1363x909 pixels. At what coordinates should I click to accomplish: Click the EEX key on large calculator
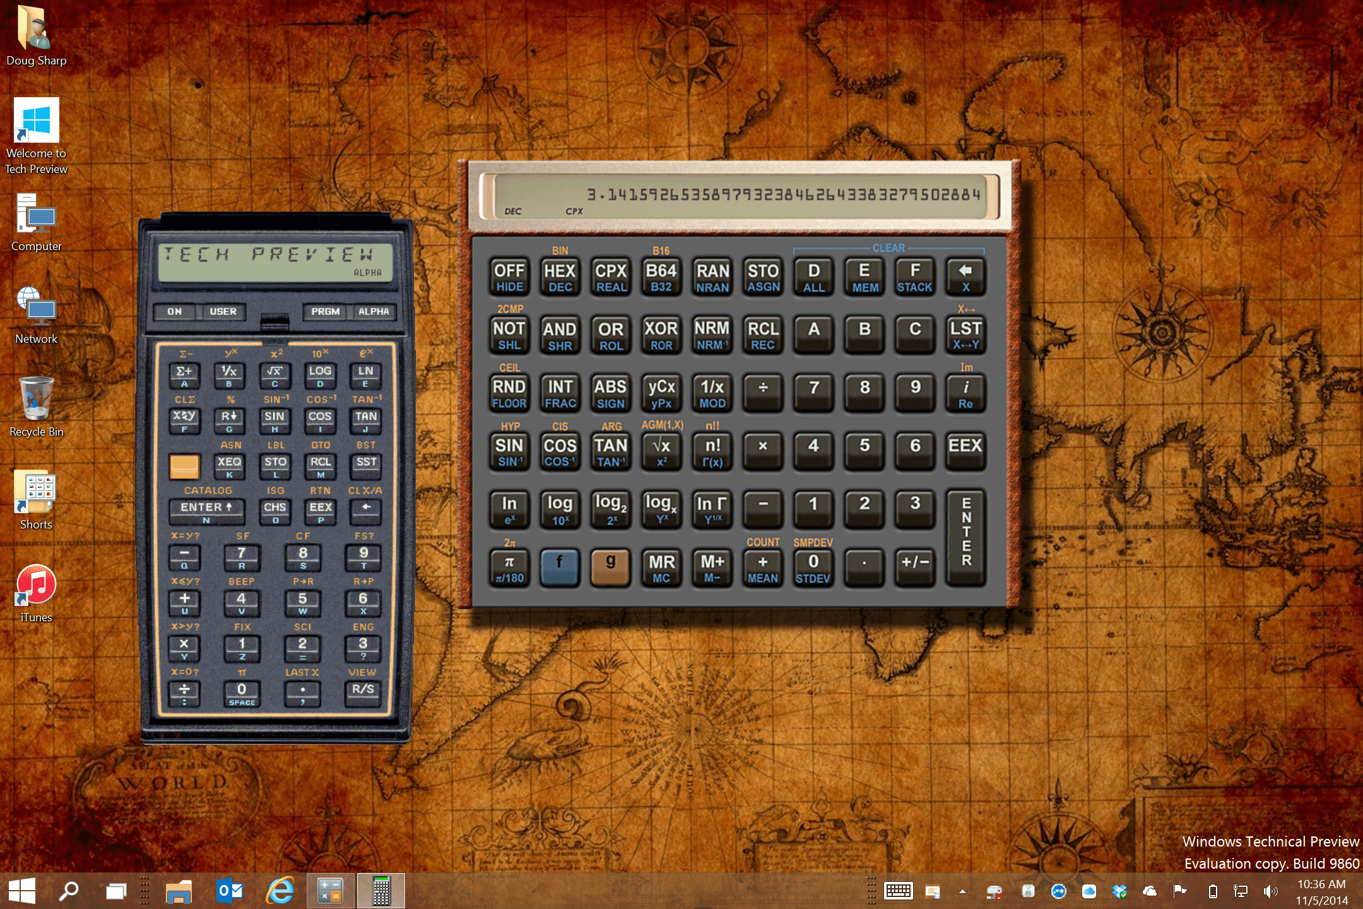965,451
